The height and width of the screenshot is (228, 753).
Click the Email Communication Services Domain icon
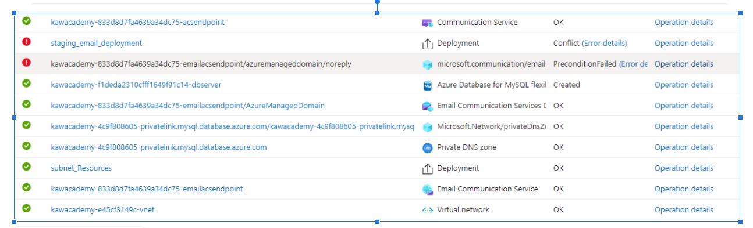pos(427,106)
